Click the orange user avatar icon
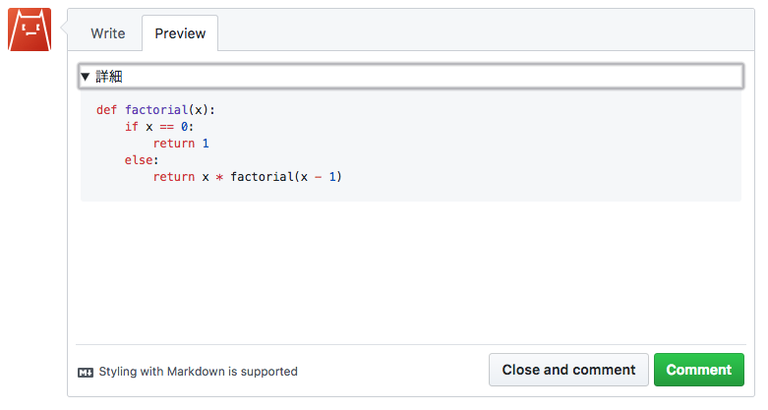768x410 pixels. pos(30,29)
